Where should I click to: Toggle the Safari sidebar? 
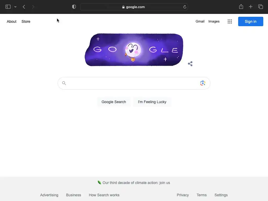tap(8, 7)
